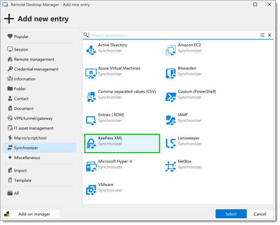Screen dimensions: 280x225
Task: Show All entry types
Action: [x=40, y=193]
